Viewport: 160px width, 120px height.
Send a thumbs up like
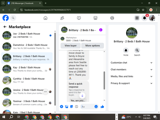[x=102, y=107]
